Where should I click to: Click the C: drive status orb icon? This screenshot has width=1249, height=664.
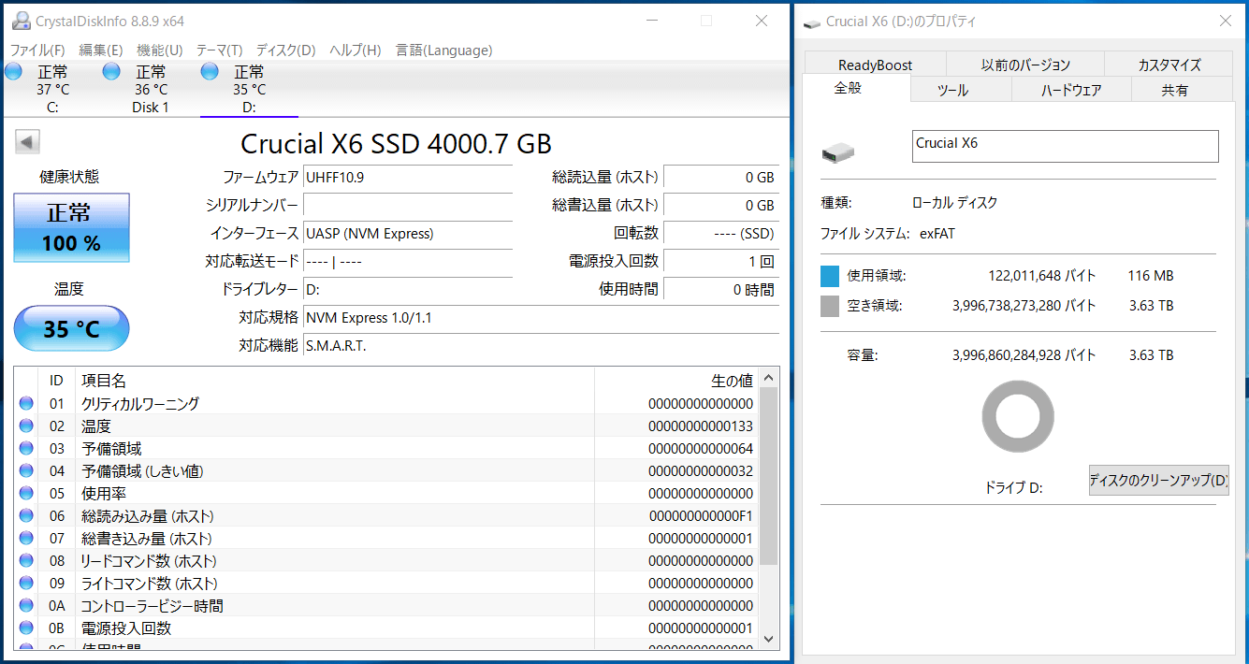pos(13,72)
